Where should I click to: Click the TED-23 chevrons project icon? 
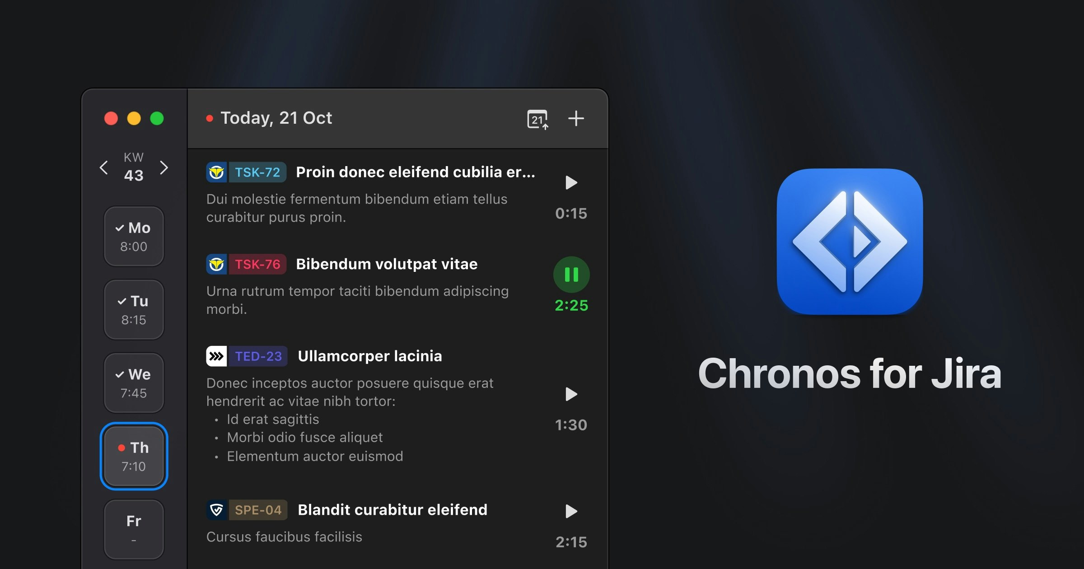coord(217,355)
